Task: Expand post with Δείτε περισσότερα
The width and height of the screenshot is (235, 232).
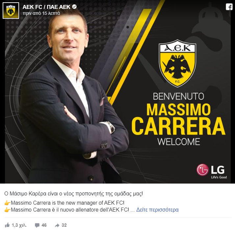Action: [157, 210]
